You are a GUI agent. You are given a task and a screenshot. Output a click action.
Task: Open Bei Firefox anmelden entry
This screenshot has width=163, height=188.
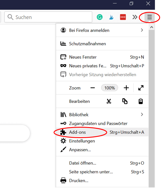pyautogui.click(x=102, y=30)
